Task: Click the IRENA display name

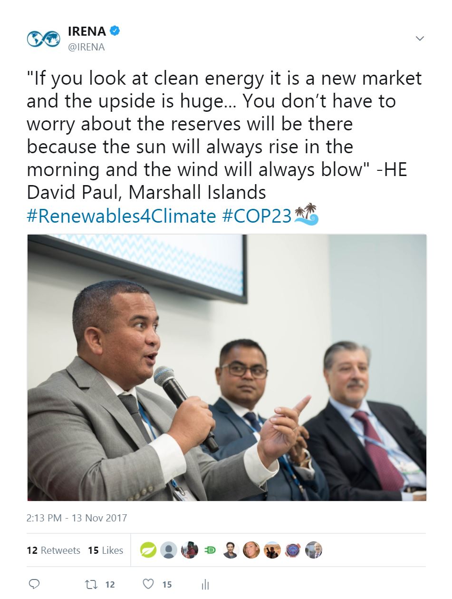Action: (x=87, y=31)
